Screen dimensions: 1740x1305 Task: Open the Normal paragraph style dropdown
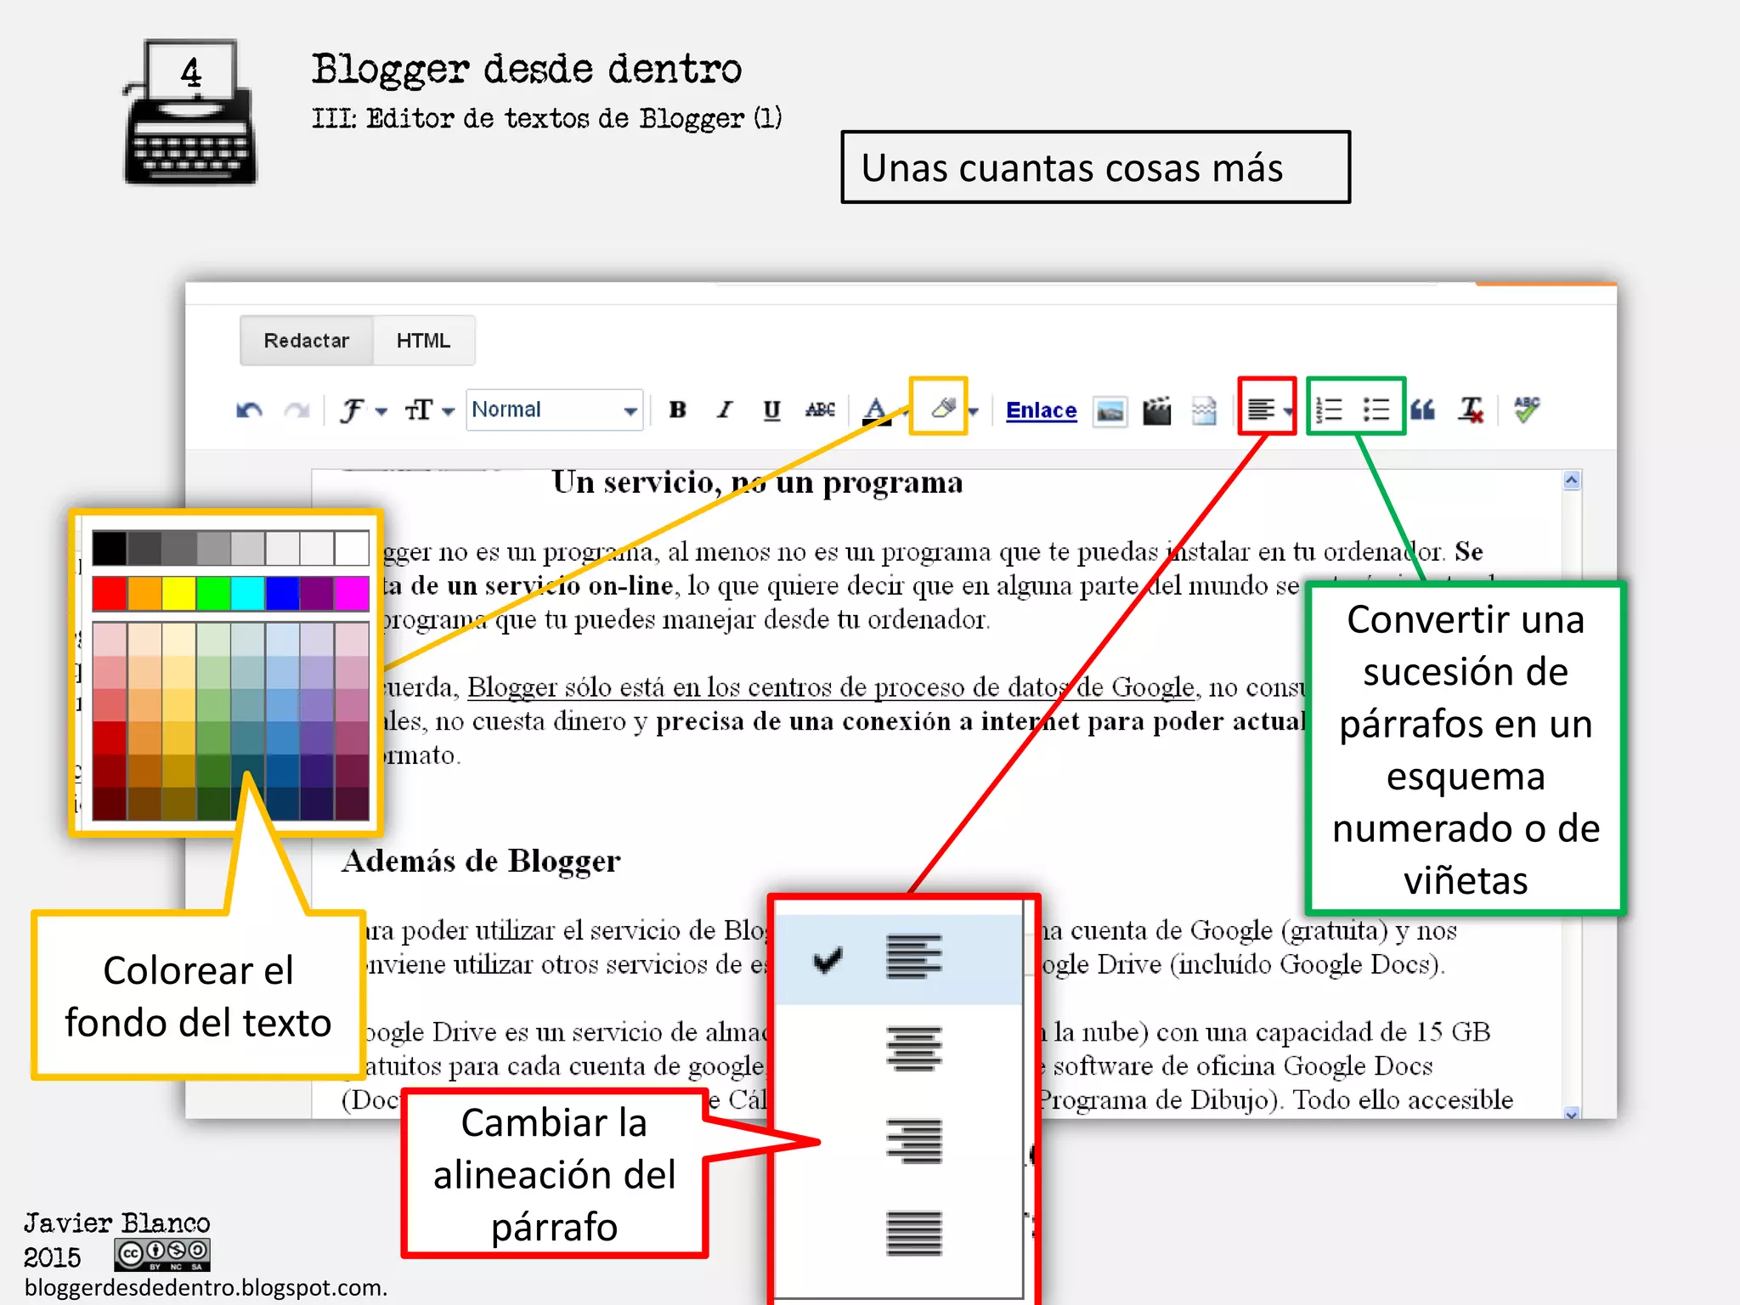click(x=554, y=410)
